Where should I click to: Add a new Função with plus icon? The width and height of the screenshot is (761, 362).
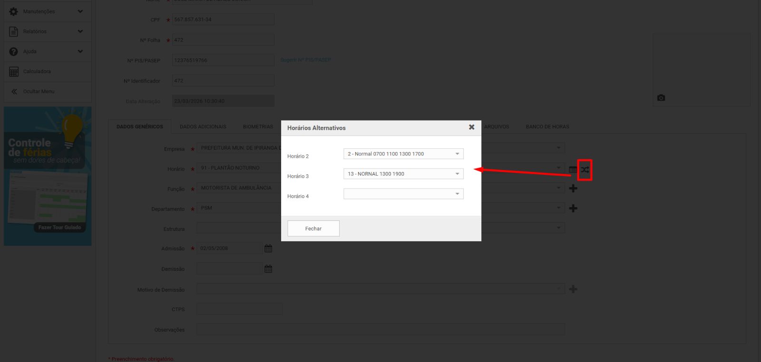[573, 189]
